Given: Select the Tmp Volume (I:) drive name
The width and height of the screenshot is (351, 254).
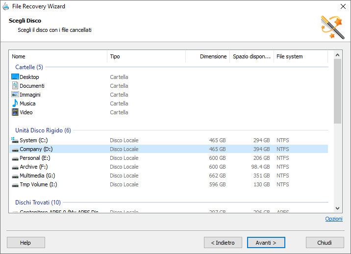Looking at the screenshot, I should click(38, 184).
